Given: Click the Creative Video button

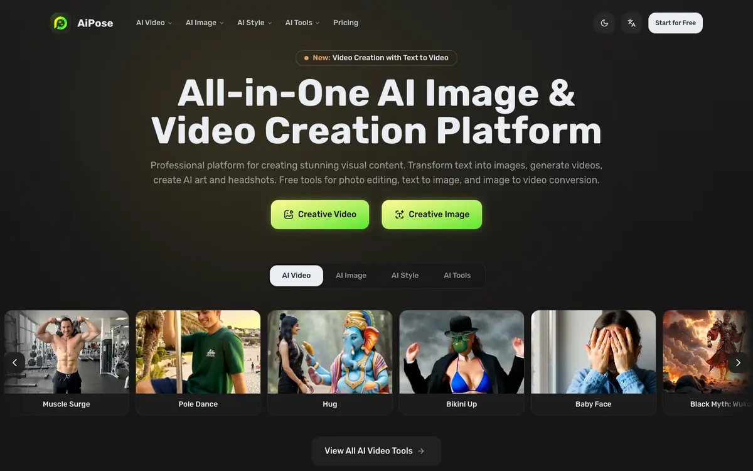Looking at the screenshot, I should point(320,214).
